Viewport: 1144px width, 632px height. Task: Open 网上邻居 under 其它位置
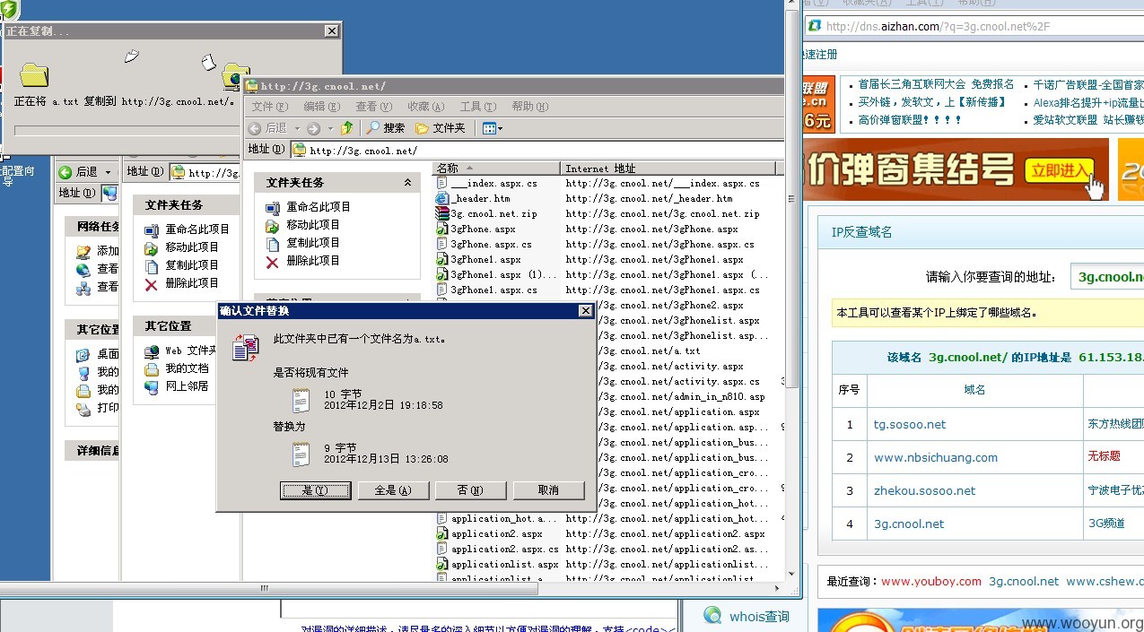(178, 386)
